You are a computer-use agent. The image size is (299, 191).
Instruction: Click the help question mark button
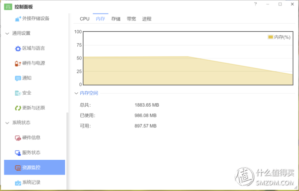(x=256, y=4)
